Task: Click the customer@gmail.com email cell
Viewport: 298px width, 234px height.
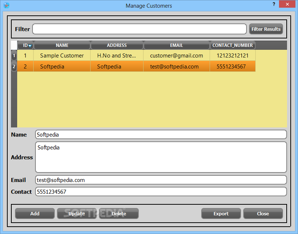Action: (176, 55)
